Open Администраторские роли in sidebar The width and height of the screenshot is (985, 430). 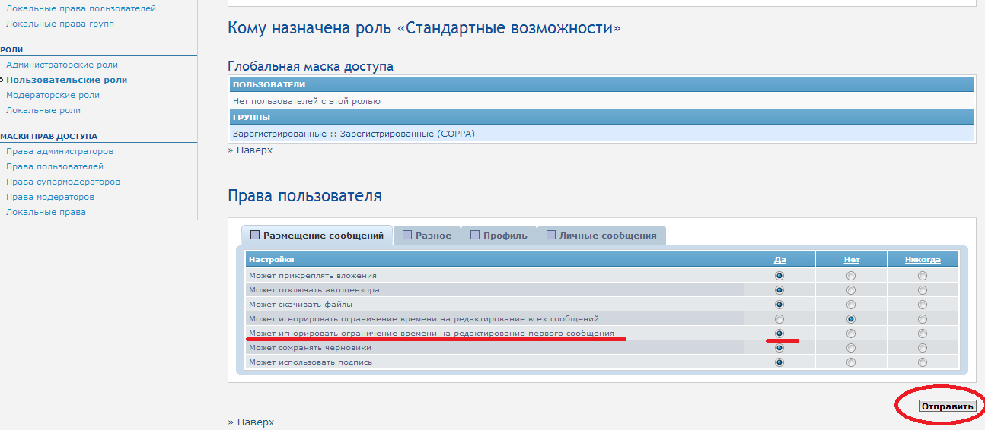[x=62, y=65]
